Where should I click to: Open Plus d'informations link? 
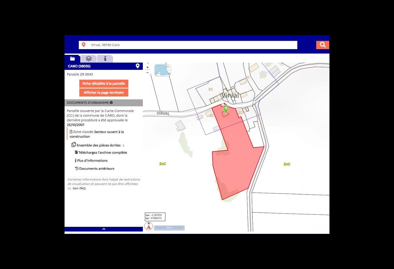[92, 161]
